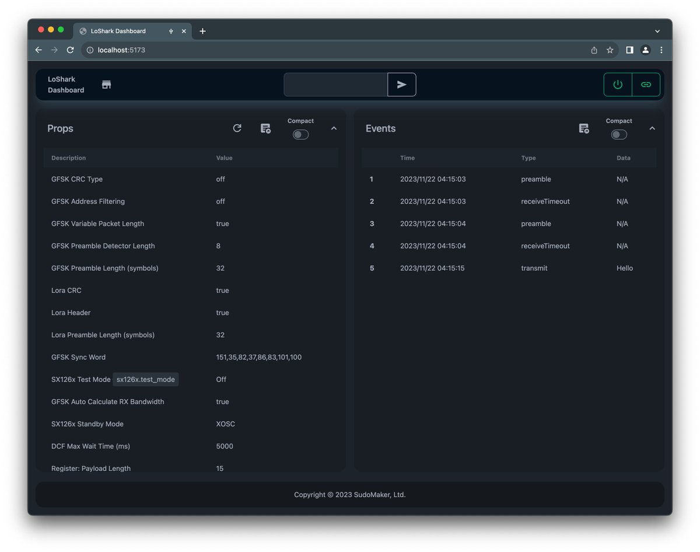The width and height of the screenshot is (700, 552).
Task: Select the SX126x Test Mode label
Action: (x=81, y=379)
